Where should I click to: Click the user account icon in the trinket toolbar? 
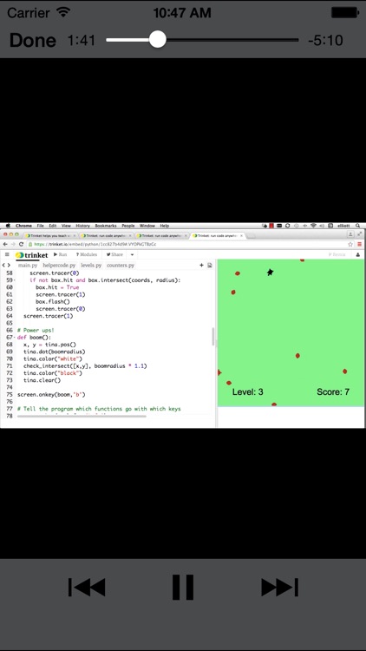coord(358,254)
